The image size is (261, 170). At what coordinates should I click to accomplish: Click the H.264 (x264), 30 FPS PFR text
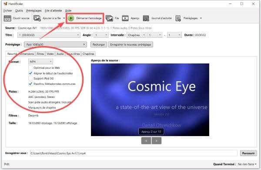[x=43, y=91]
